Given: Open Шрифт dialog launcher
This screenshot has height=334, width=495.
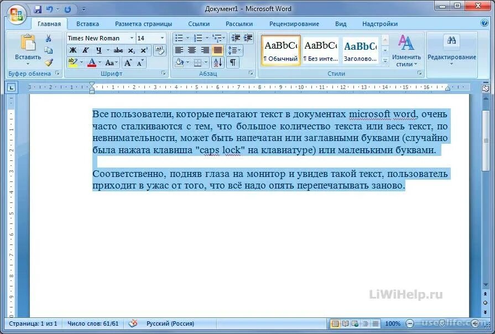Looking at the screenshot, I should tap(164, 73).
